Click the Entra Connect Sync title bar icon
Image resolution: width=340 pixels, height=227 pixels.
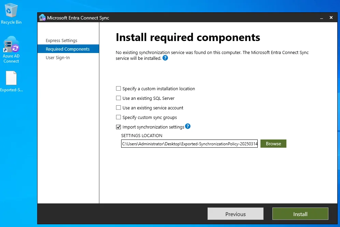click(x=42, y=17)
